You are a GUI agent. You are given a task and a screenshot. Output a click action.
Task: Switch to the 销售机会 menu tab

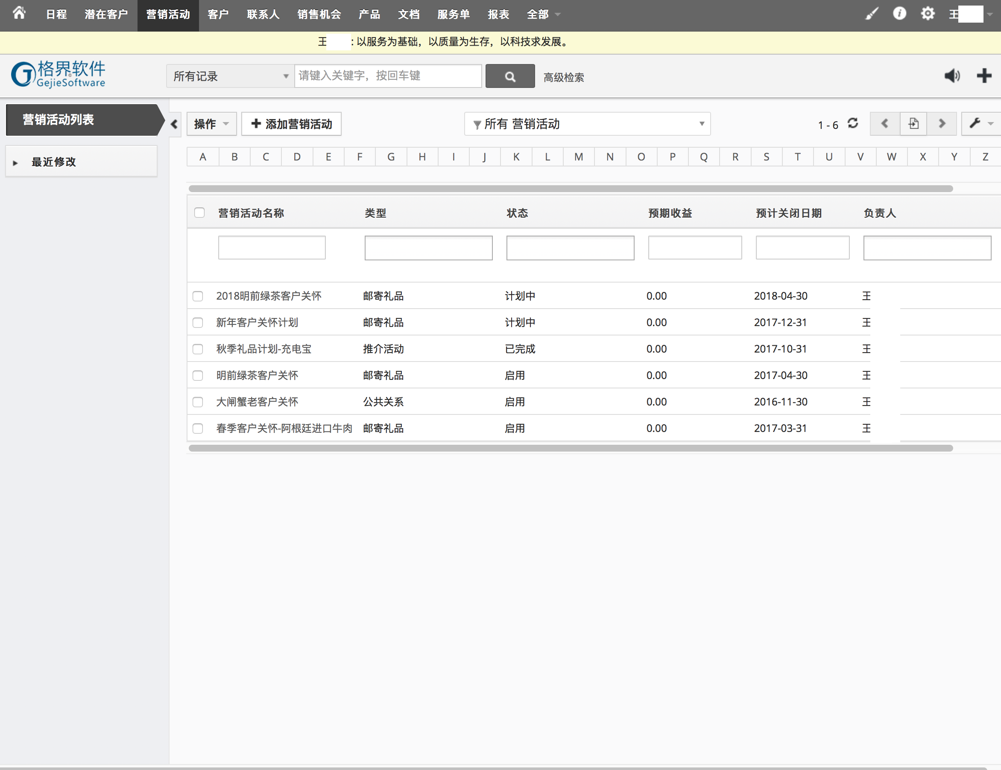[x=319, y=14]
